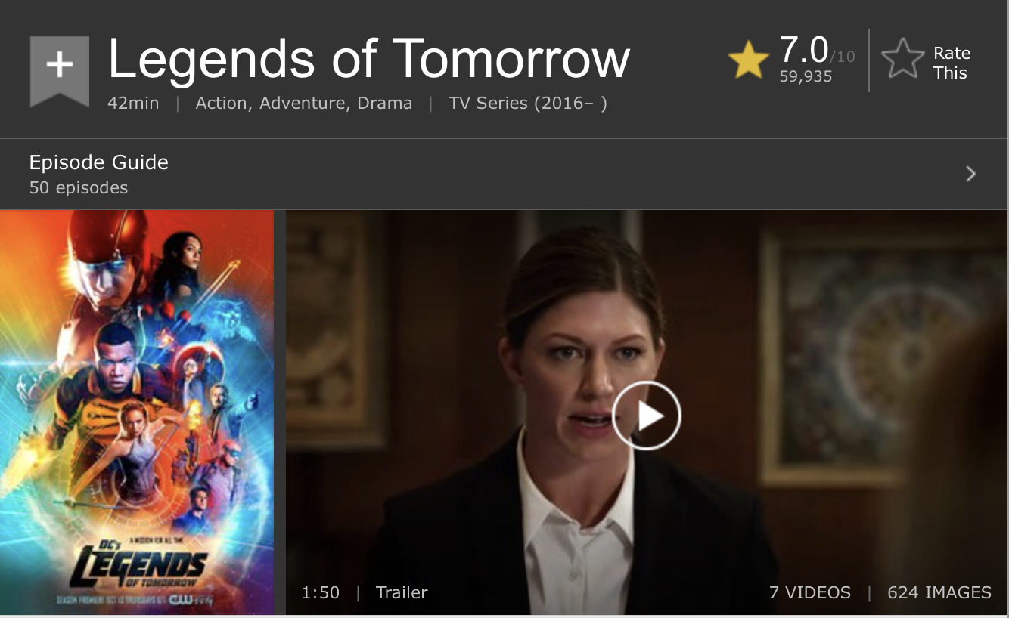Click the Trailer label below the video

coord(402,593)
